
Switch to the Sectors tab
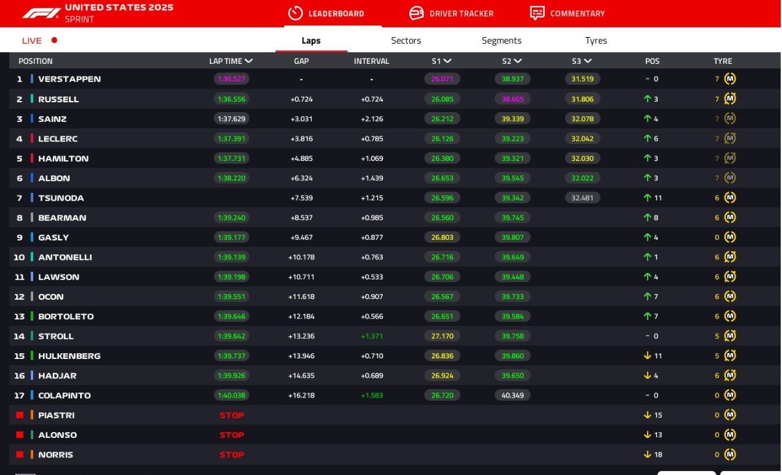coord(405,40)
